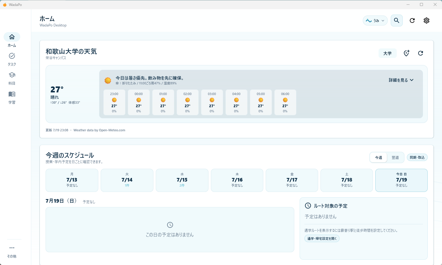Screen dimensions: 442x265
Task: Switch the schedule to 翌週 tab
Action: (395, 157)
